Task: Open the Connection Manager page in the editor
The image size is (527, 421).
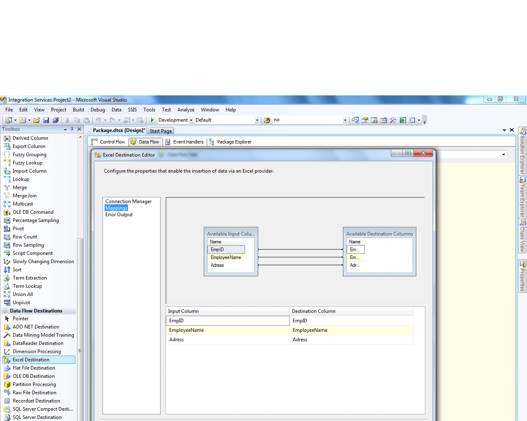Action: tap(128, 201)
